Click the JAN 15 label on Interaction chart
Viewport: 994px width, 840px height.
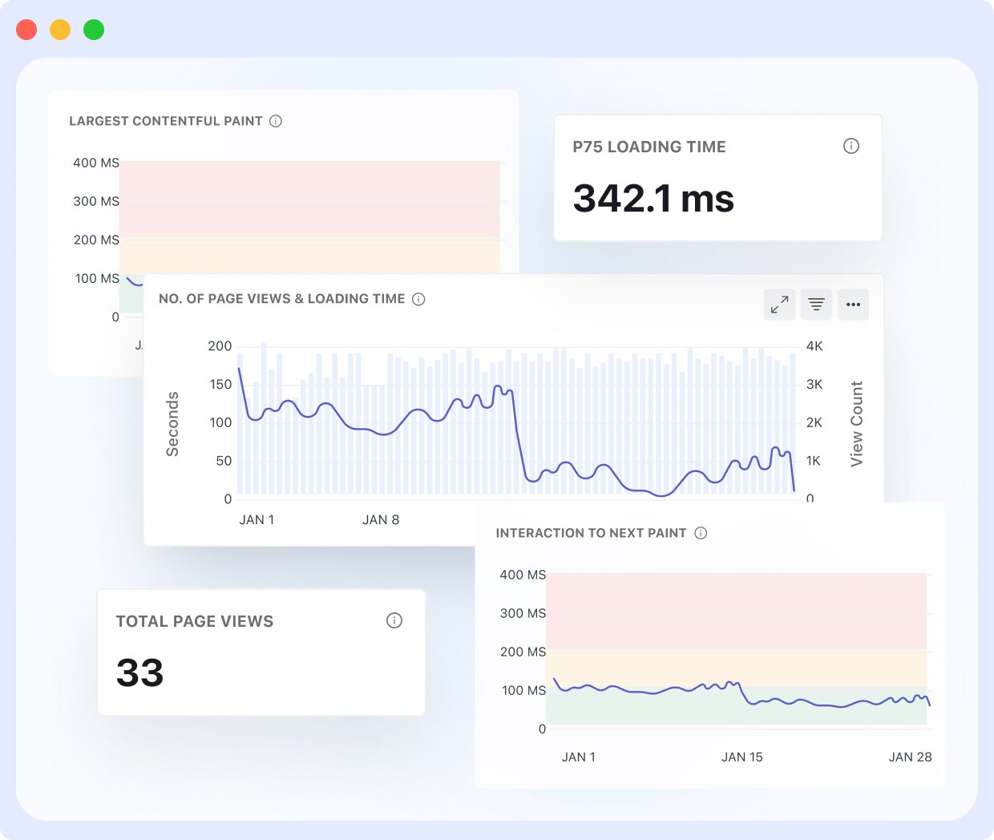[741, 757]
